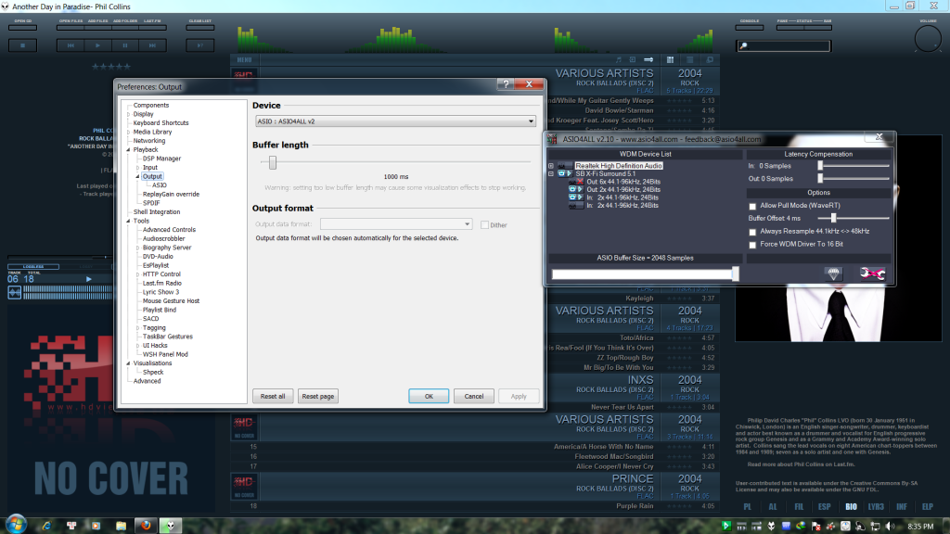Click ASIO4ALL parachute defaults icon
Image resolution: width=950 pixels, height=534 pixels.
(x=834, y=273)
